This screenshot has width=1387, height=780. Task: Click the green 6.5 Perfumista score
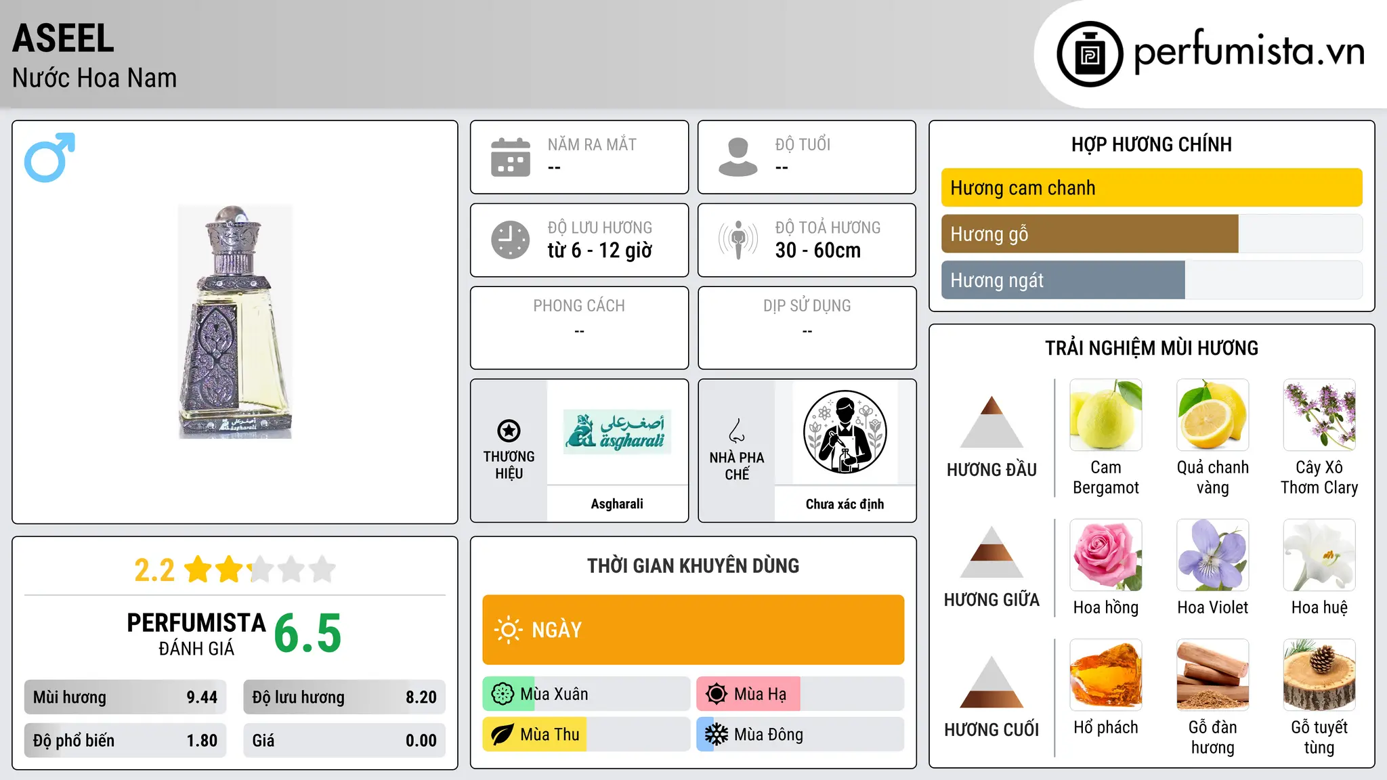point(307,633)
